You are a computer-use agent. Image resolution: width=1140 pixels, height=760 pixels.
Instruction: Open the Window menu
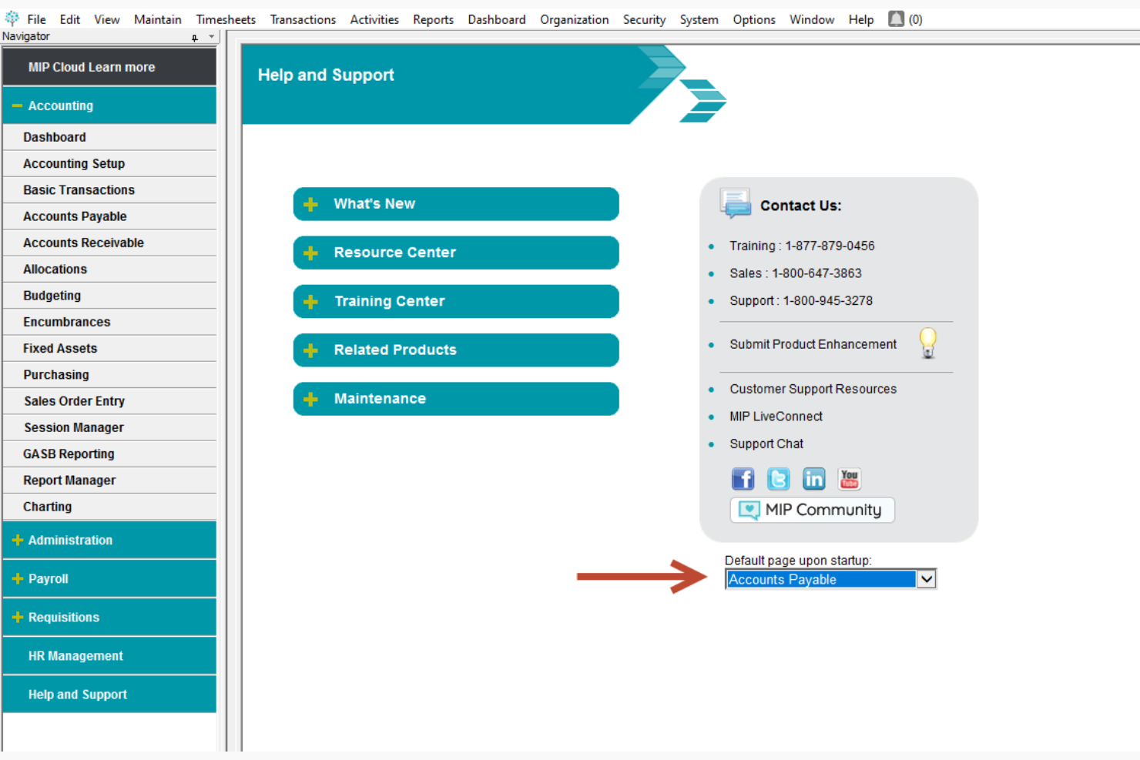pos(812,19)
